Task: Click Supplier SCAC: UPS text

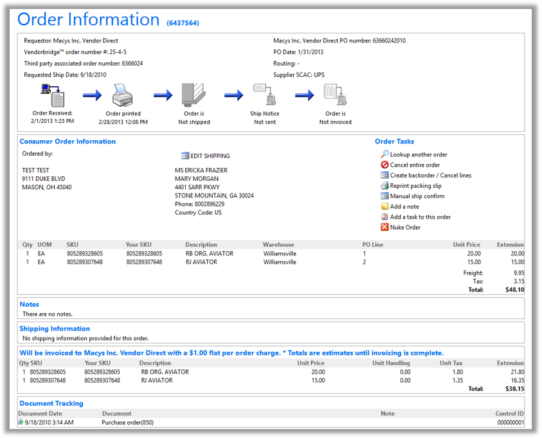Action: (x=299, y=75)
